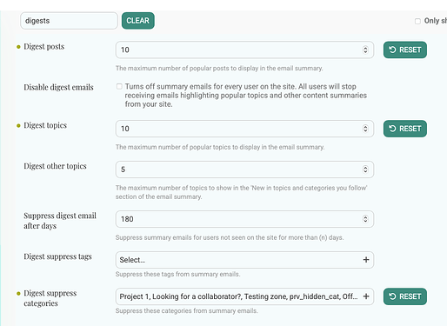This screenshot has height=326, width=447.
Task: Click the 'New in topics and categories' description
Action: pyautogui.click(x=242, y=192)
